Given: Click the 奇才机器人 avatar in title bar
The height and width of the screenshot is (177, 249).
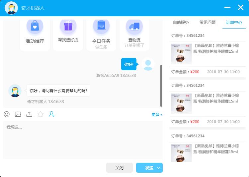Looking at the screenshot, I should point(11,8).
